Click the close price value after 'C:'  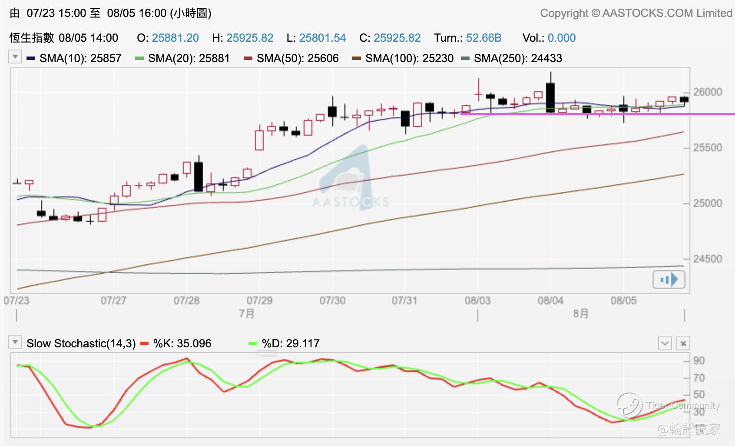397,38
